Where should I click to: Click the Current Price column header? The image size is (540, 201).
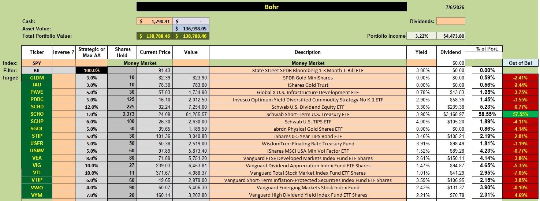154,52
